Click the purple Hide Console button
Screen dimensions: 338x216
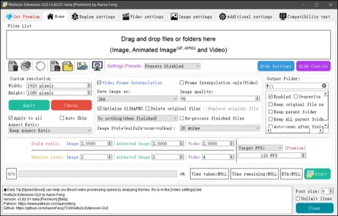(x=313, y=66)
